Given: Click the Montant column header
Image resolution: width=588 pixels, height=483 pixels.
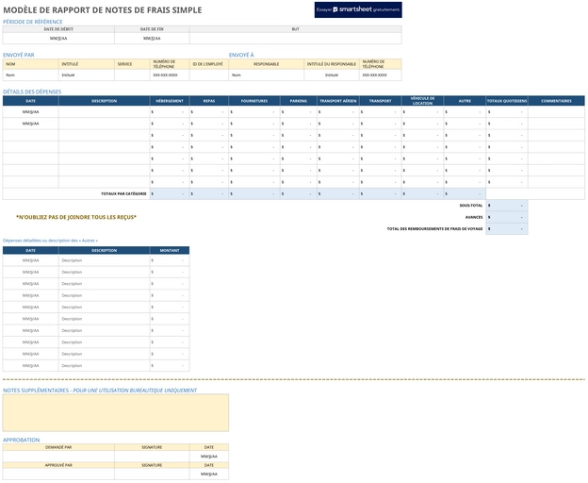Looking at the screenshot, I should pos(170,250).
